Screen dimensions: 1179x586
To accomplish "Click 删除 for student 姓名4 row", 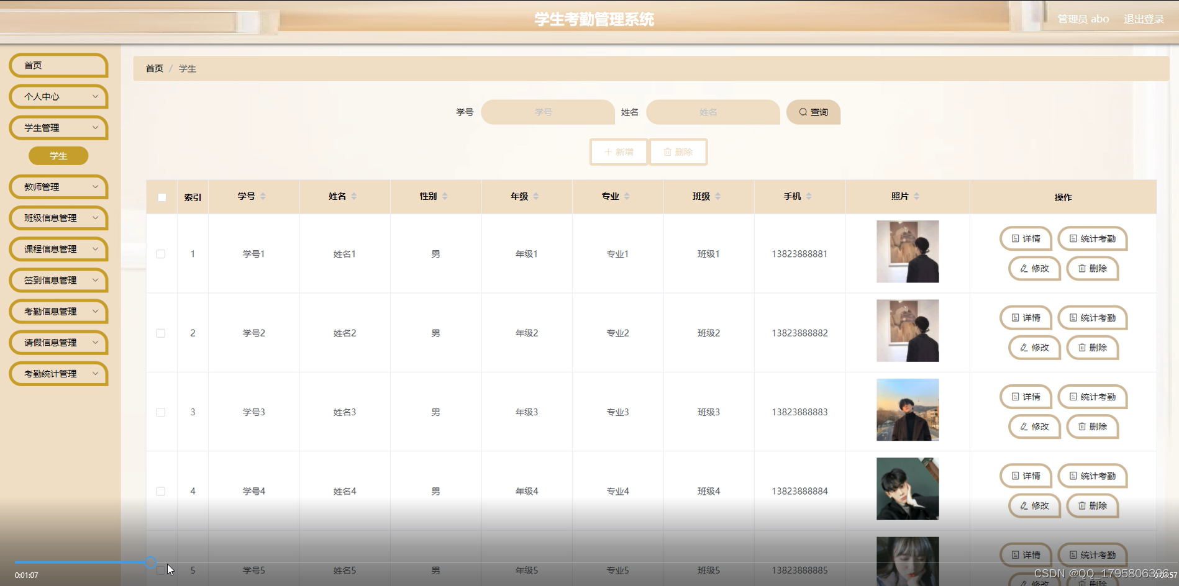I will coord(1092,505).
